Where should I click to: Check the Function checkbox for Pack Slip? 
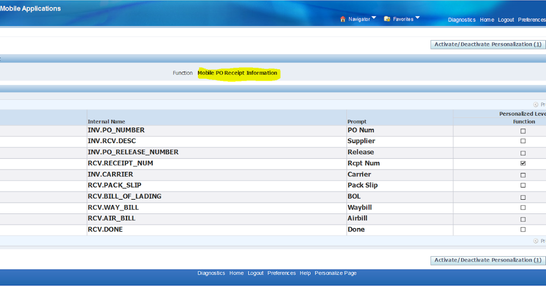(x=523, y=186)
